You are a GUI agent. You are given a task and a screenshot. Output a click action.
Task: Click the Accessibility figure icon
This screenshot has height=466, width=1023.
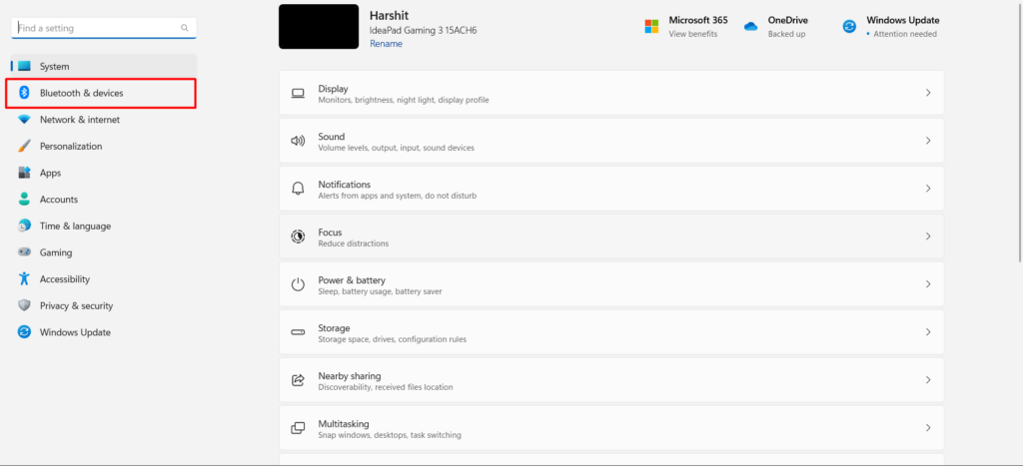coord(24,279)
